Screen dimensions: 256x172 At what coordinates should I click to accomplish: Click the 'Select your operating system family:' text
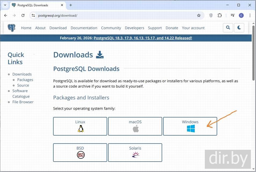pyautogui.click(x=84, y=109)
